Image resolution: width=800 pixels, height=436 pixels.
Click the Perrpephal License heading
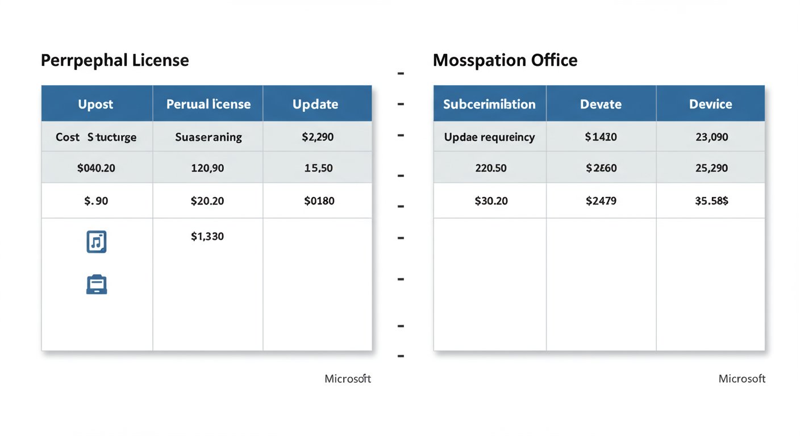115,60
